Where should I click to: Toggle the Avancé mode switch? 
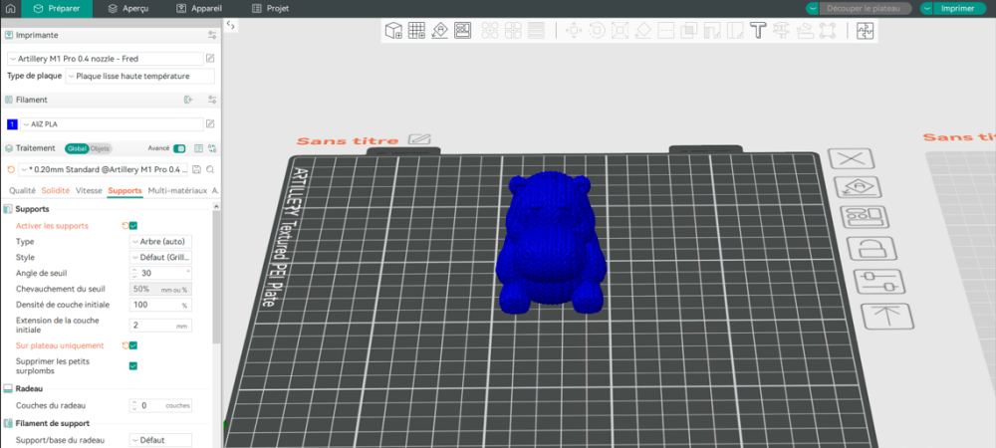(x=179, y=148)
